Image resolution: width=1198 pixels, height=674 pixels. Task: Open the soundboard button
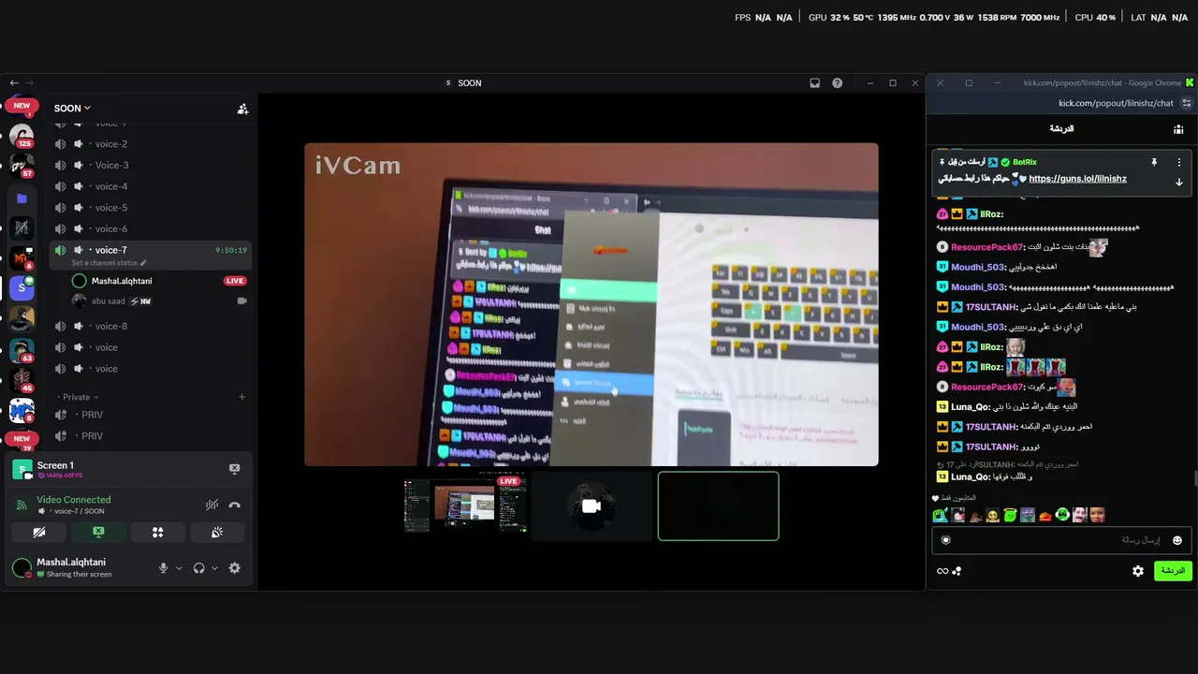pyautogui.click(x=216, y=533)
